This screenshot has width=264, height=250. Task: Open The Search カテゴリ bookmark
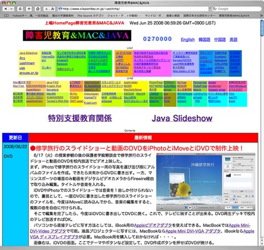90,15
